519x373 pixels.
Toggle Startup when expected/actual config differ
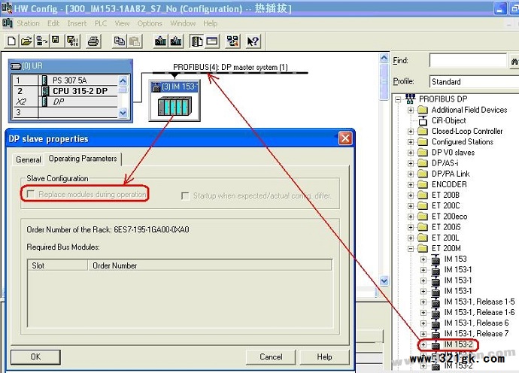pos(185,196)
